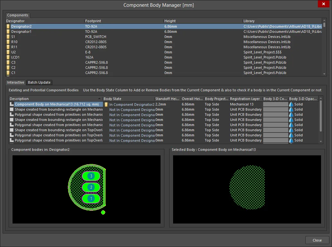Viewport: 332px width, 247px height.
Task: Click component icon beside Designator2
Action: click(x=8, y=26)
